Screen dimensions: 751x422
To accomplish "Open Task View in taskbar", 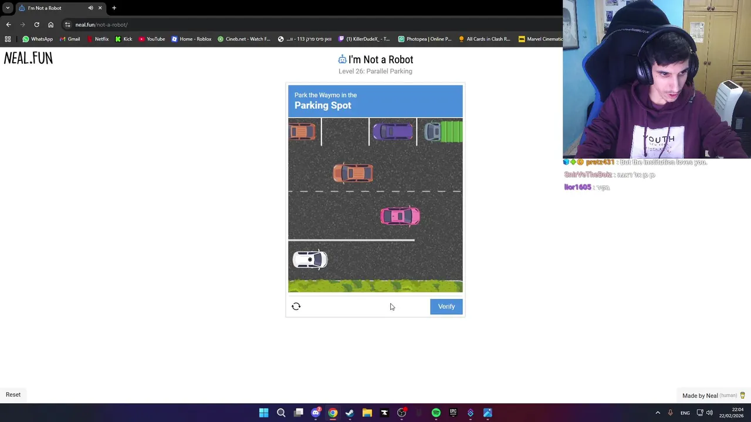I will (299, 413).
